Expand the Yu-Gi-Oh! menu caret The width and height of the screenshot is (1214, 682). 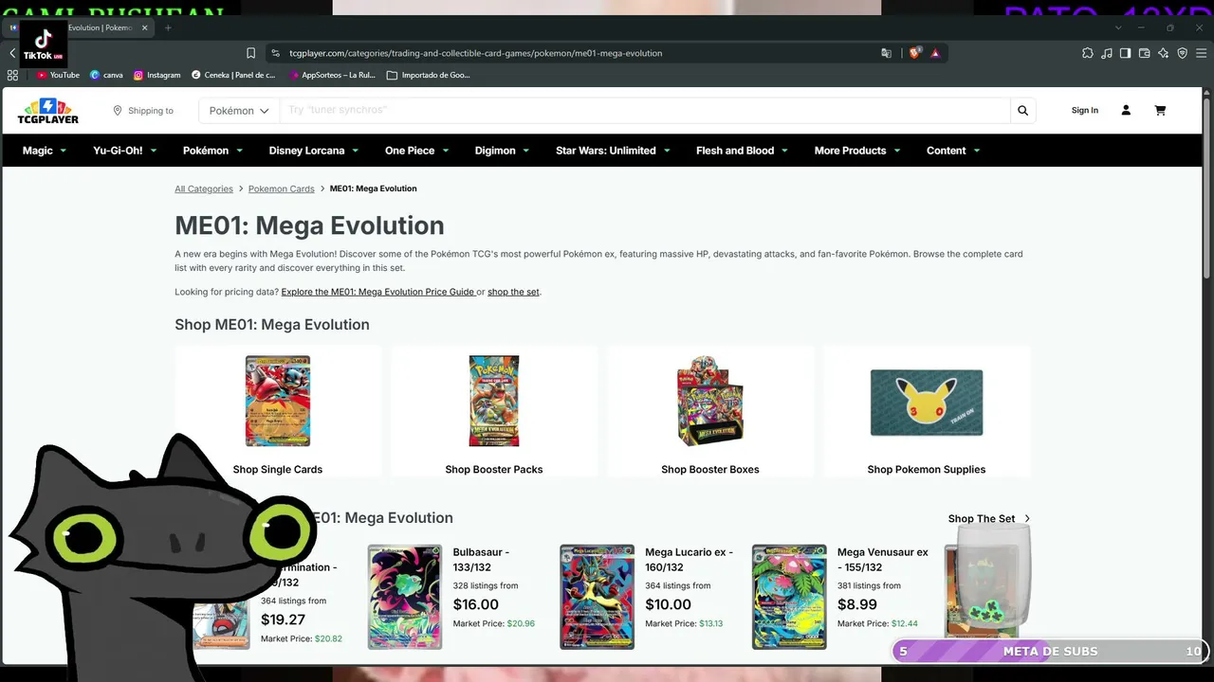[153, 151]
